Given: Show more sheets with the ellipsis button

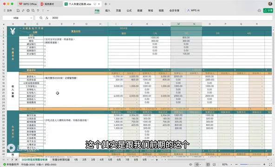Looking at the screenshot, I should [x=152, y=160].
